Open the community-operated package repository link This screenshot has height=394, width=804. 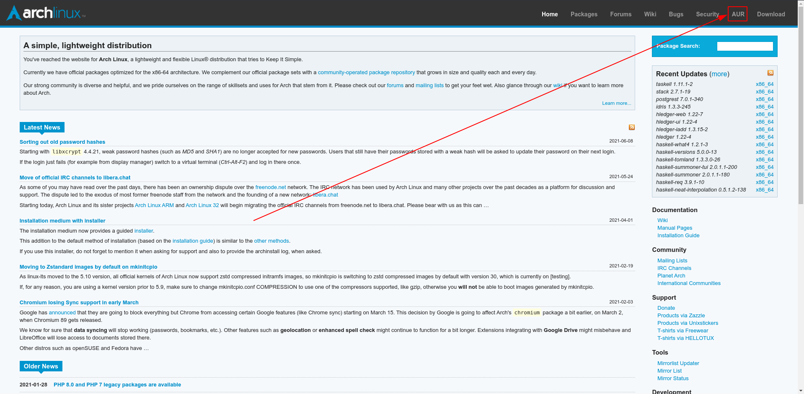366,72
